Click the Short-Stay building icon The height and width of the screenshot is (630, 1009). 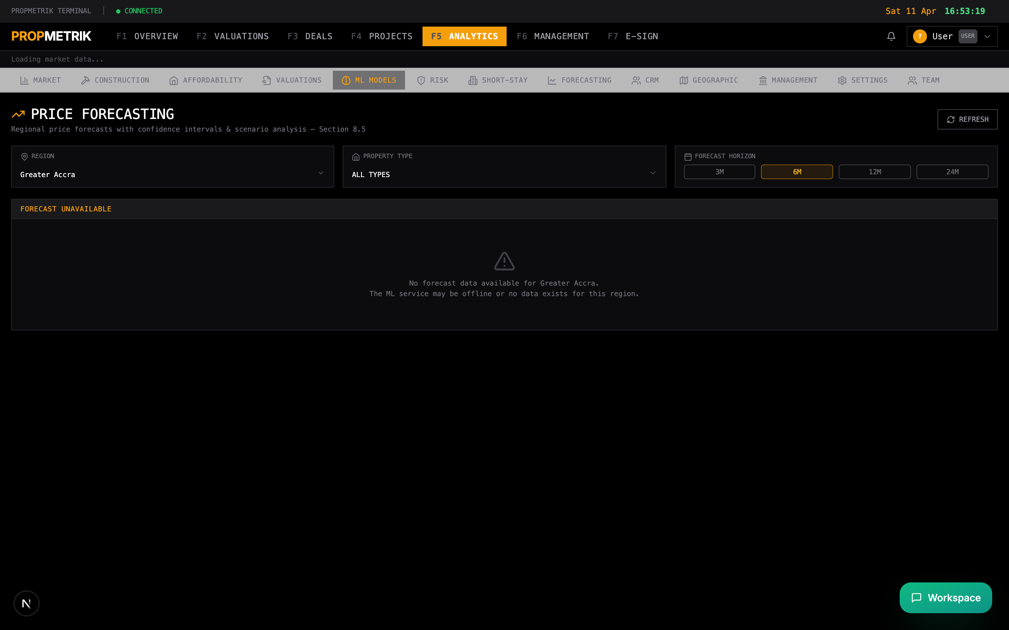click(x=473, y=80)
